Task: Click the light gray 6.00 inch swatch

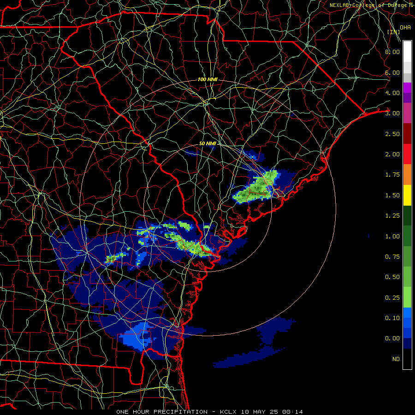Action: [x=407, y=67]
